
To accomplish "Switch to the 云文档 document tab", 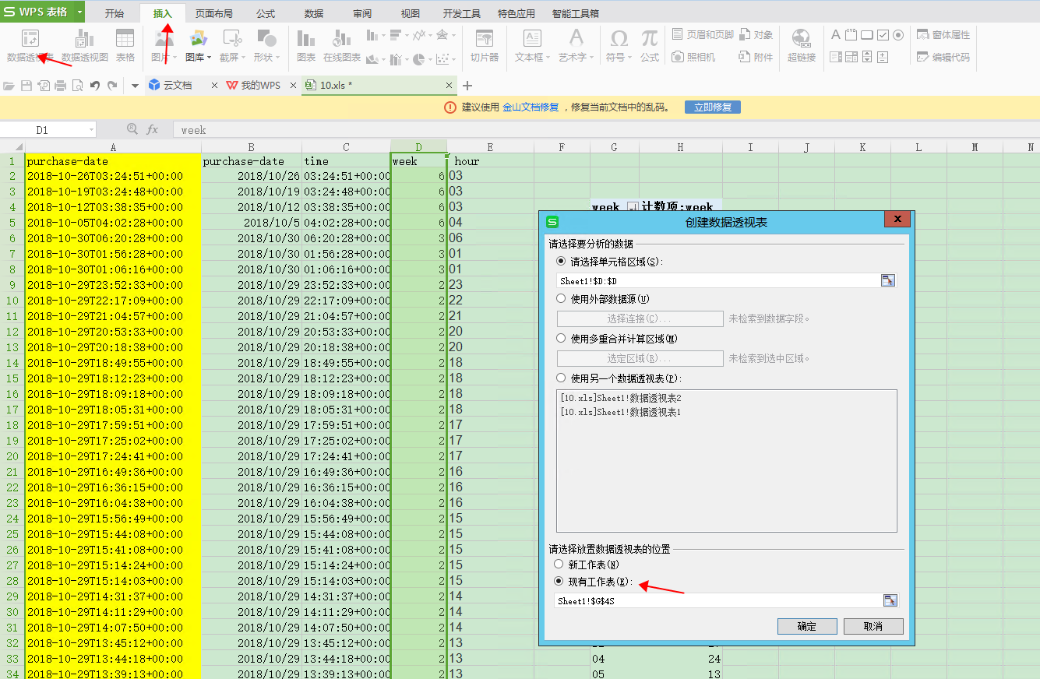I will (177, 85).
